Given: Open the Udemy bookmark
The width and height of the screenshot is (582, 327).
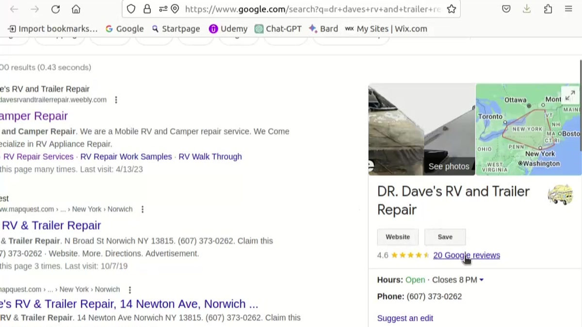Looking at the screenshot, I should (228, 29).
